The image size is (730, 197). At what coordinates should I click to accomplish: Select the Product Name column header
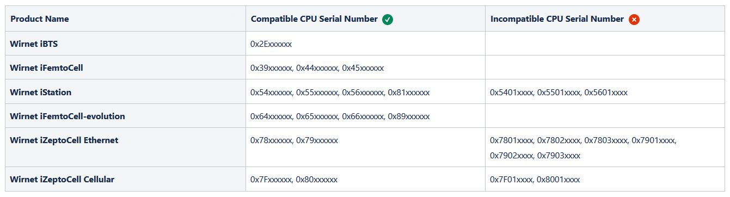[x=40, y=19]
